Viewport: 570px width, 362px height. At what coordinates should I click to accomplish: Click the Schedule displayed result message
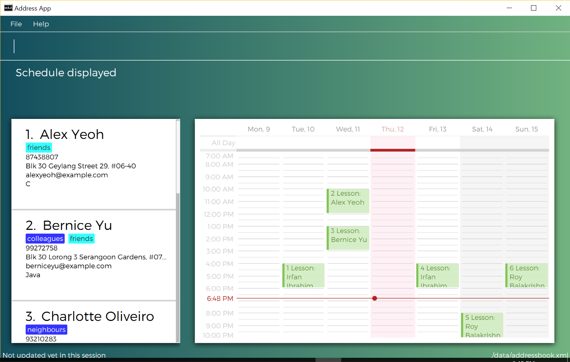point(66,73)
